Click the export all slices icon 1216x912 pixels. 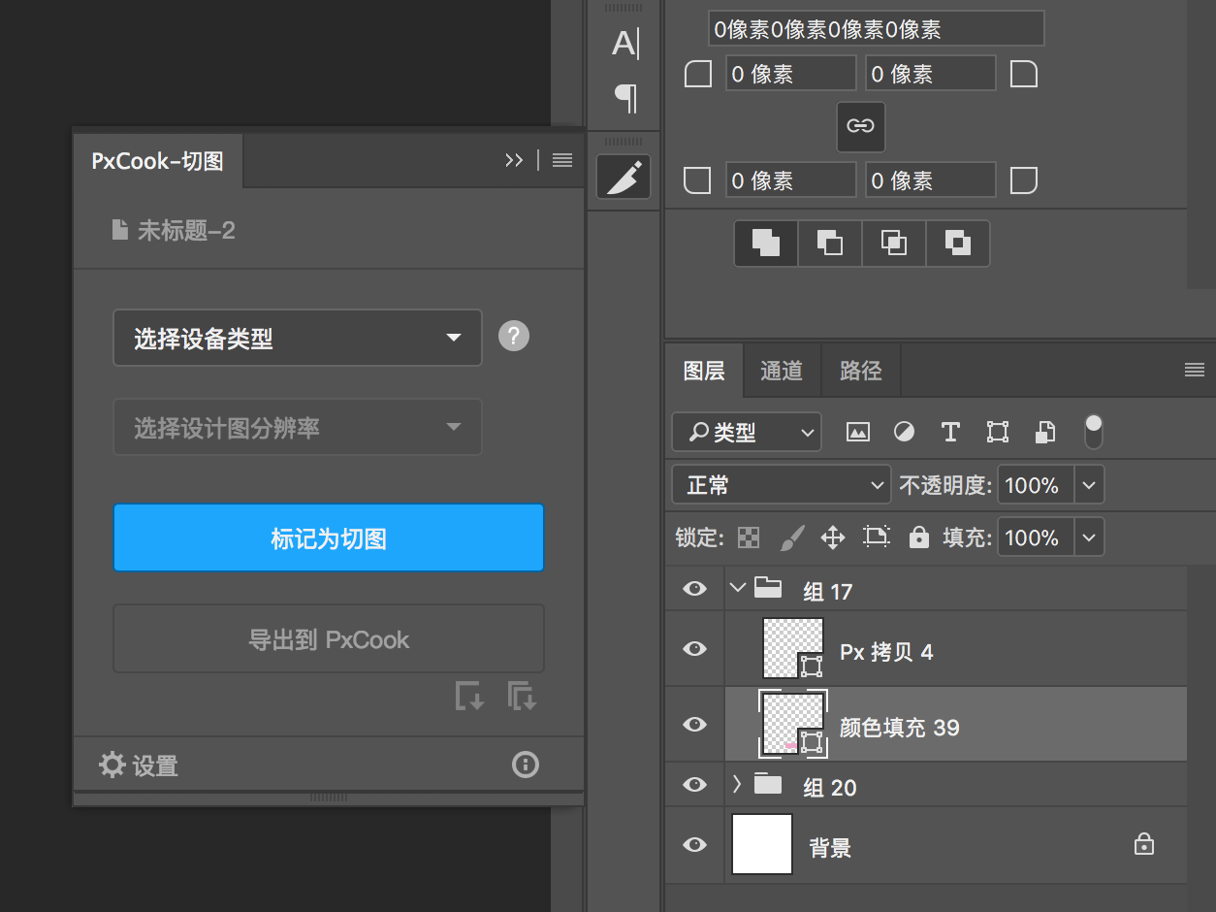point(523,696)
